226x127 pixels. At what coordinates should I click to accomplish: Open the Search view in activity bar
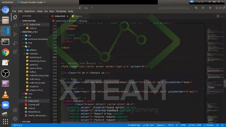(15, 26)
